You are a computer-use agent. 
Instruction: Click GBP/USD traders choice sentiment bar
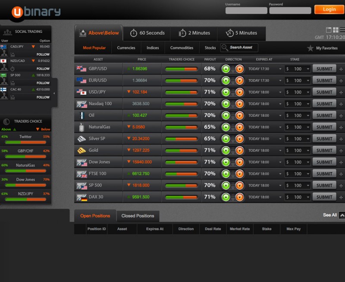[181, 69]
